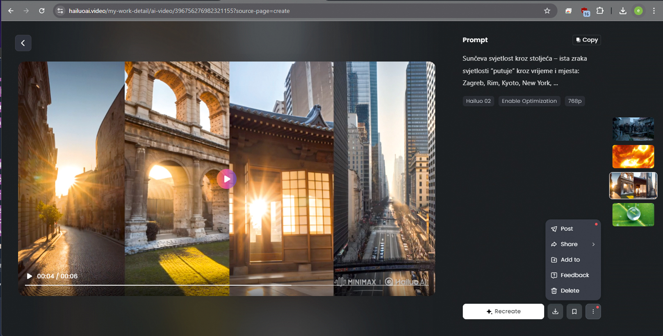663x336 pixels.
Task: Play video using center play button
Action: (x=226, y=179)
